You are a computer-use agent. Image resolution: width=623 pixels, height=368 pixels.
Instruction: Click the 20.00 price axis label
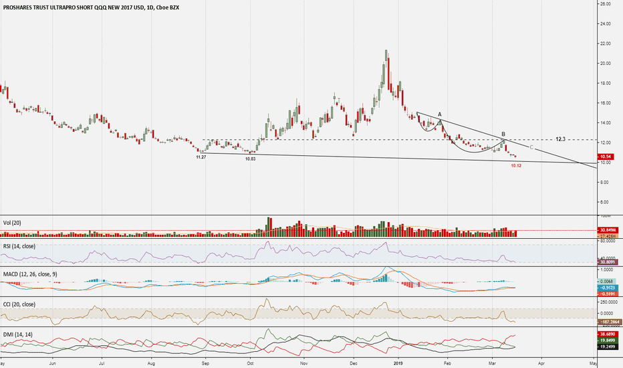pos(606,64)
